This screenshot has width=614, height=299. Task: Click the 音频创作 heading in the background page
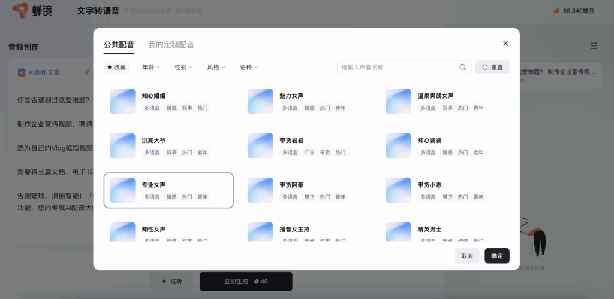(23, 47)
